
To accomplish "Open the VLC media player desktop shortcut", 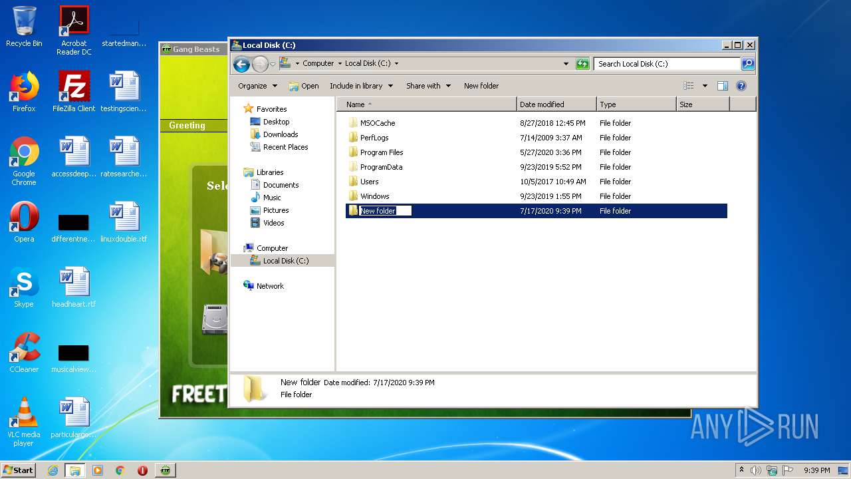I will pos(24,422).
